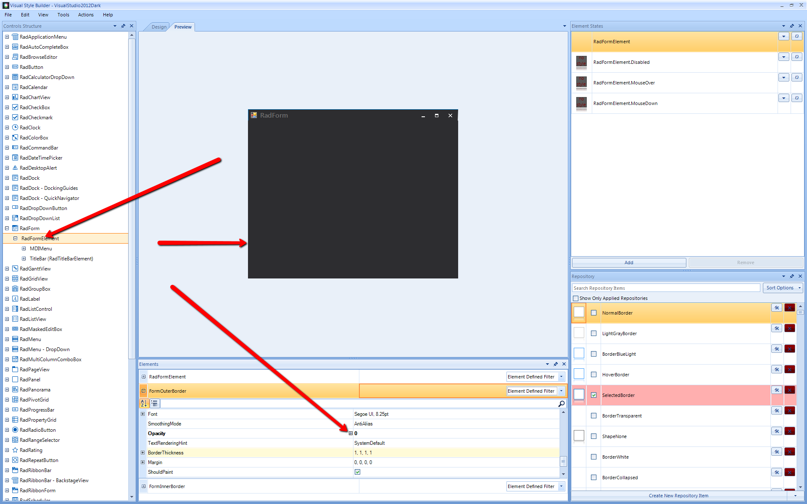This screenshot has width=807, height=504.
Task: Expand the RadGridView tree node
Action: tap(7, 279)
